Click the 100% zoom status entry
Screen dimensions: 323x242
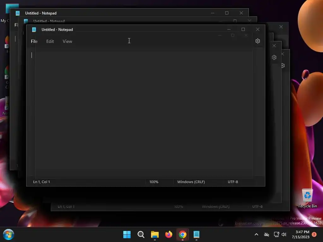(154, 182)
